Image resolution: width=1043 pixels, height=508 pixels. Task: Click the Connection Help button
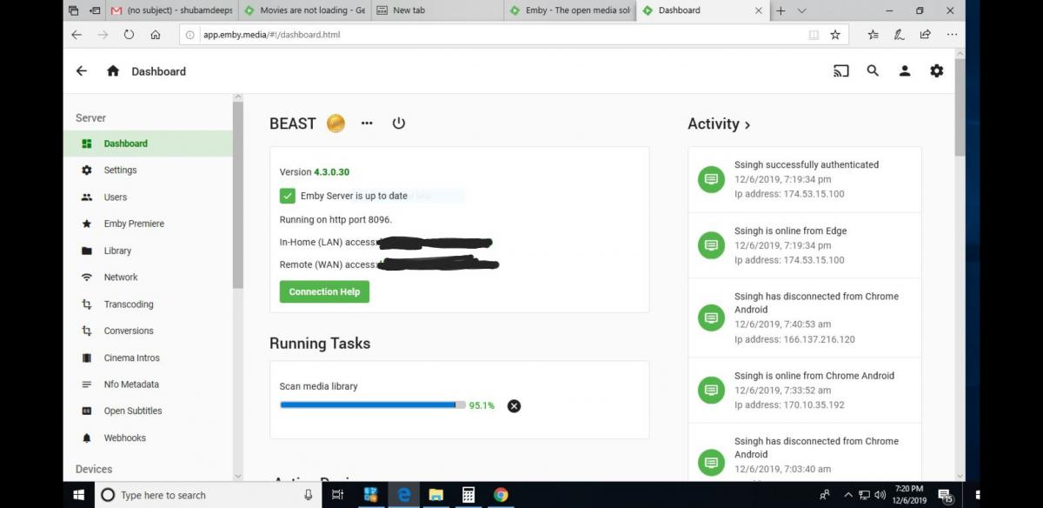(324, 291)
